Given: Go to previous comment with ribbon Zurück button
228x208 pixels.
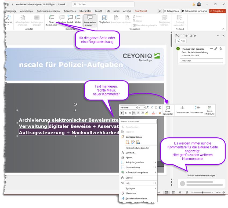Looking at the screenshot, I should [70, 19].
